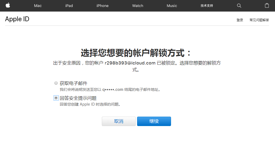Click the Apple ID page title
The height and width of the screenshot is (147, 275).
click(17, 19)
